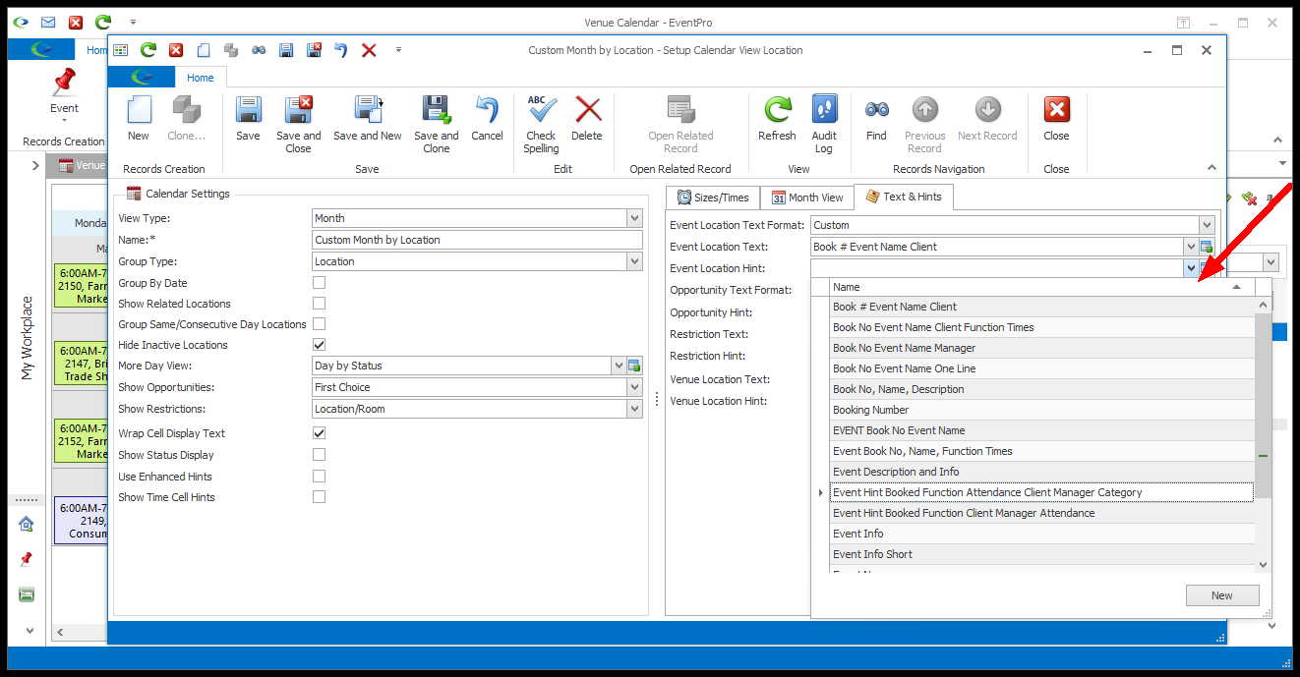Click the edit icon beside More Day View
This screenshot has width=1300, height=677.
point(635,366)
